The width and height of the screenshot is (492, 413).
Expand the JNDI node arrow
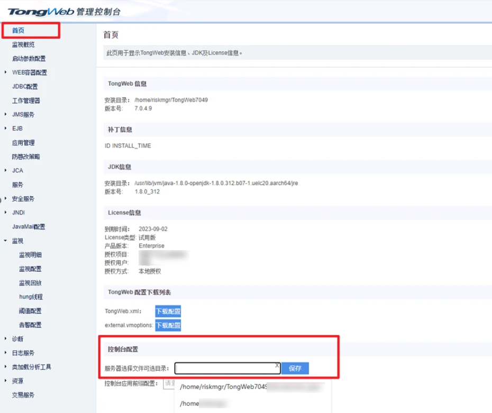pyautogui.click(x=5, y=212)
